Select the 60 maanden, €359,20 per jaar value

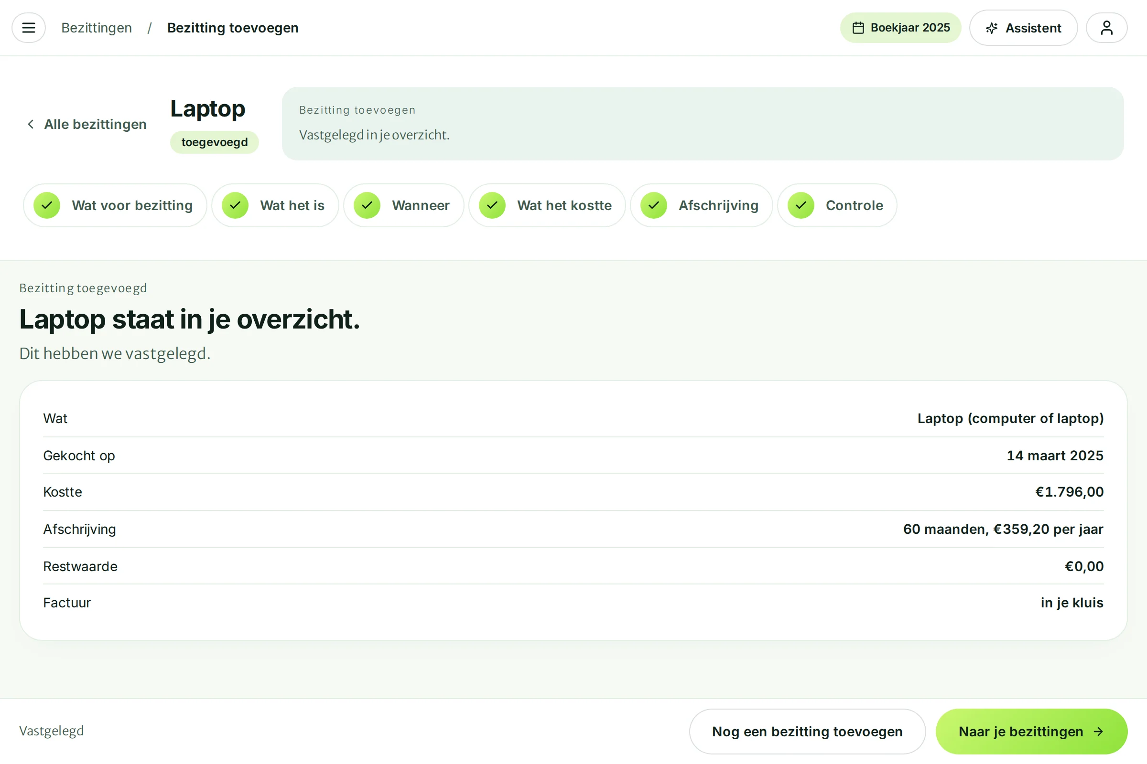(x=1003, y=529)
